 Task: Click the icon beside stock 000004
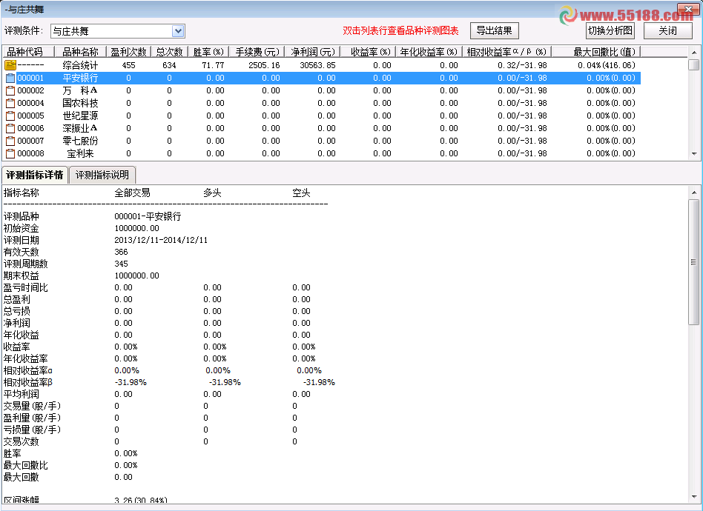(x=10, y=103)
